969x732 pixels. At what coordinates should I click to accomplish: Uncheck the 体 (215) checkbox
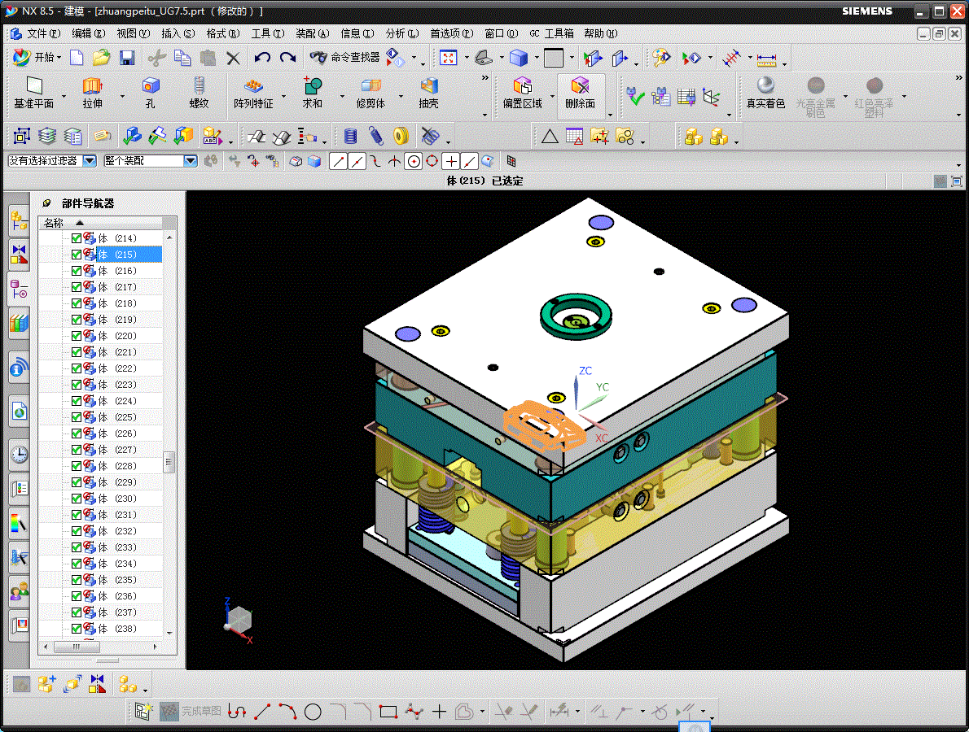point(77,255)
